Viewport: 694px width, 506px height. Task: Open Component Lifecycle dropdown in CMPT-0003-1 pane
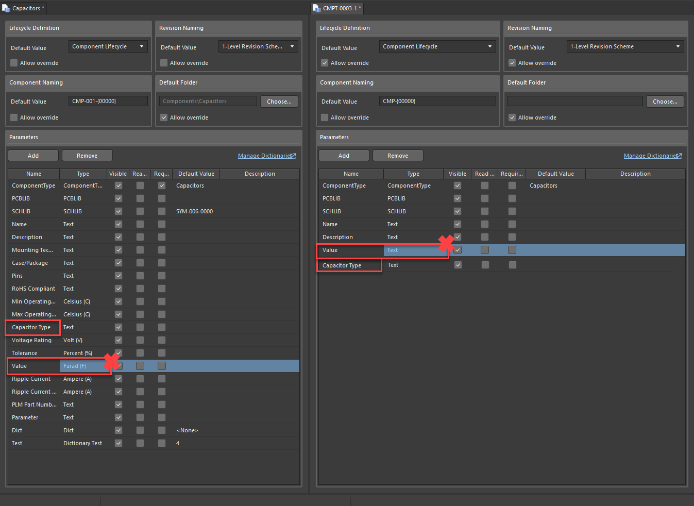tap(437, 46)
